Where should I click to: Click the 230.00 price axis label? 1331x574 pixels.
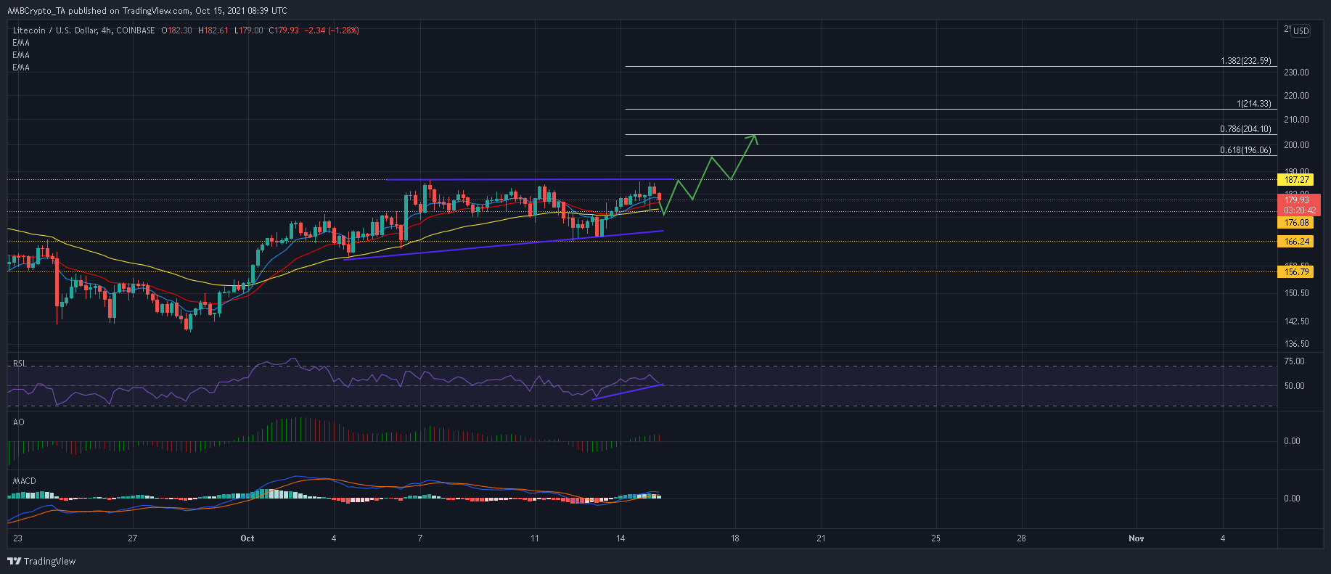coord(1296,73)
